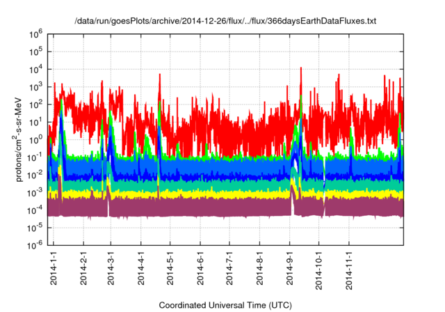445x312 pixels.
Task: Click the file path title above the plot
Action: 225,22
